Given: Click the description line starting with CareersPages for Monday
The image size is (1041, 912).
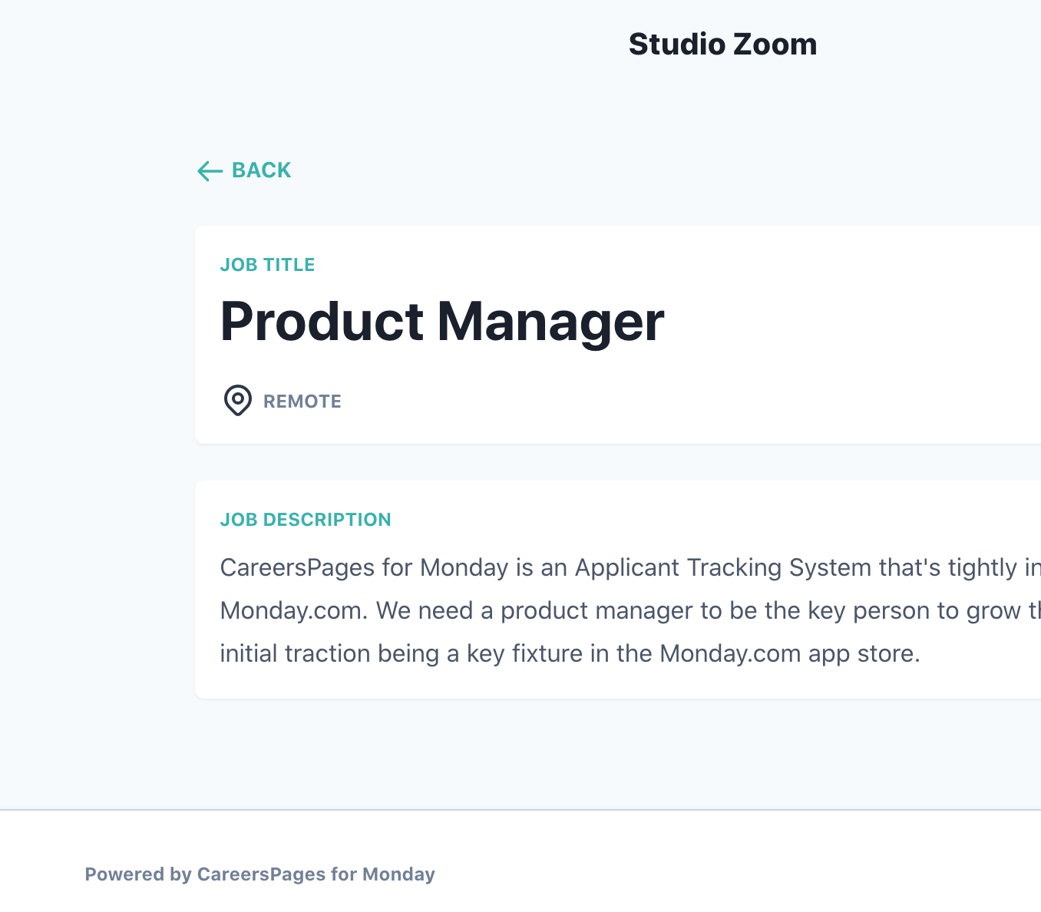Looking at the screenshot, I should point(630,568).
